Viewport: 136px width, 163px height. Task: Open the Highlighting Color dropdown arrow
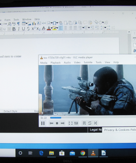point(57,28)
